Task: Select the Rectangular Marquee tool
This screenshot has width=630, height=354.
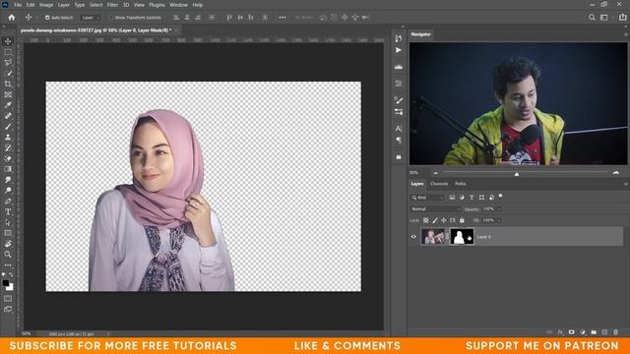Action: [8, 52]
